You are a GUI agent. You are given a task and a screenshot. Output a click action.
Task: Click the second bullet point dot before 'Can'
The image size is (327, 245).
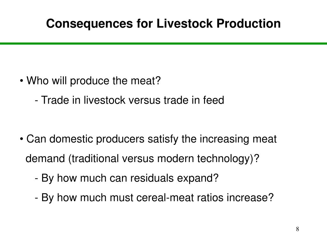pyautogui.click(x=21, y=139)
